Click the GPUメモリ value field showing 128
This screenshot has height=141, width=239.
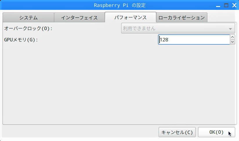(194, 40)
